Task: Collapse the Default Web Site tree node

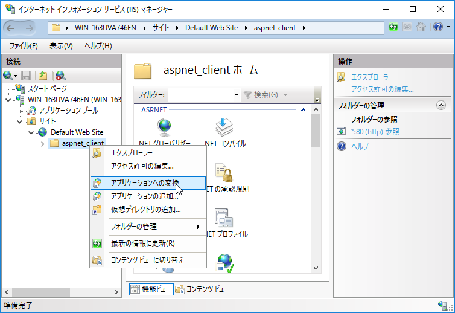Action: point(31,132)
